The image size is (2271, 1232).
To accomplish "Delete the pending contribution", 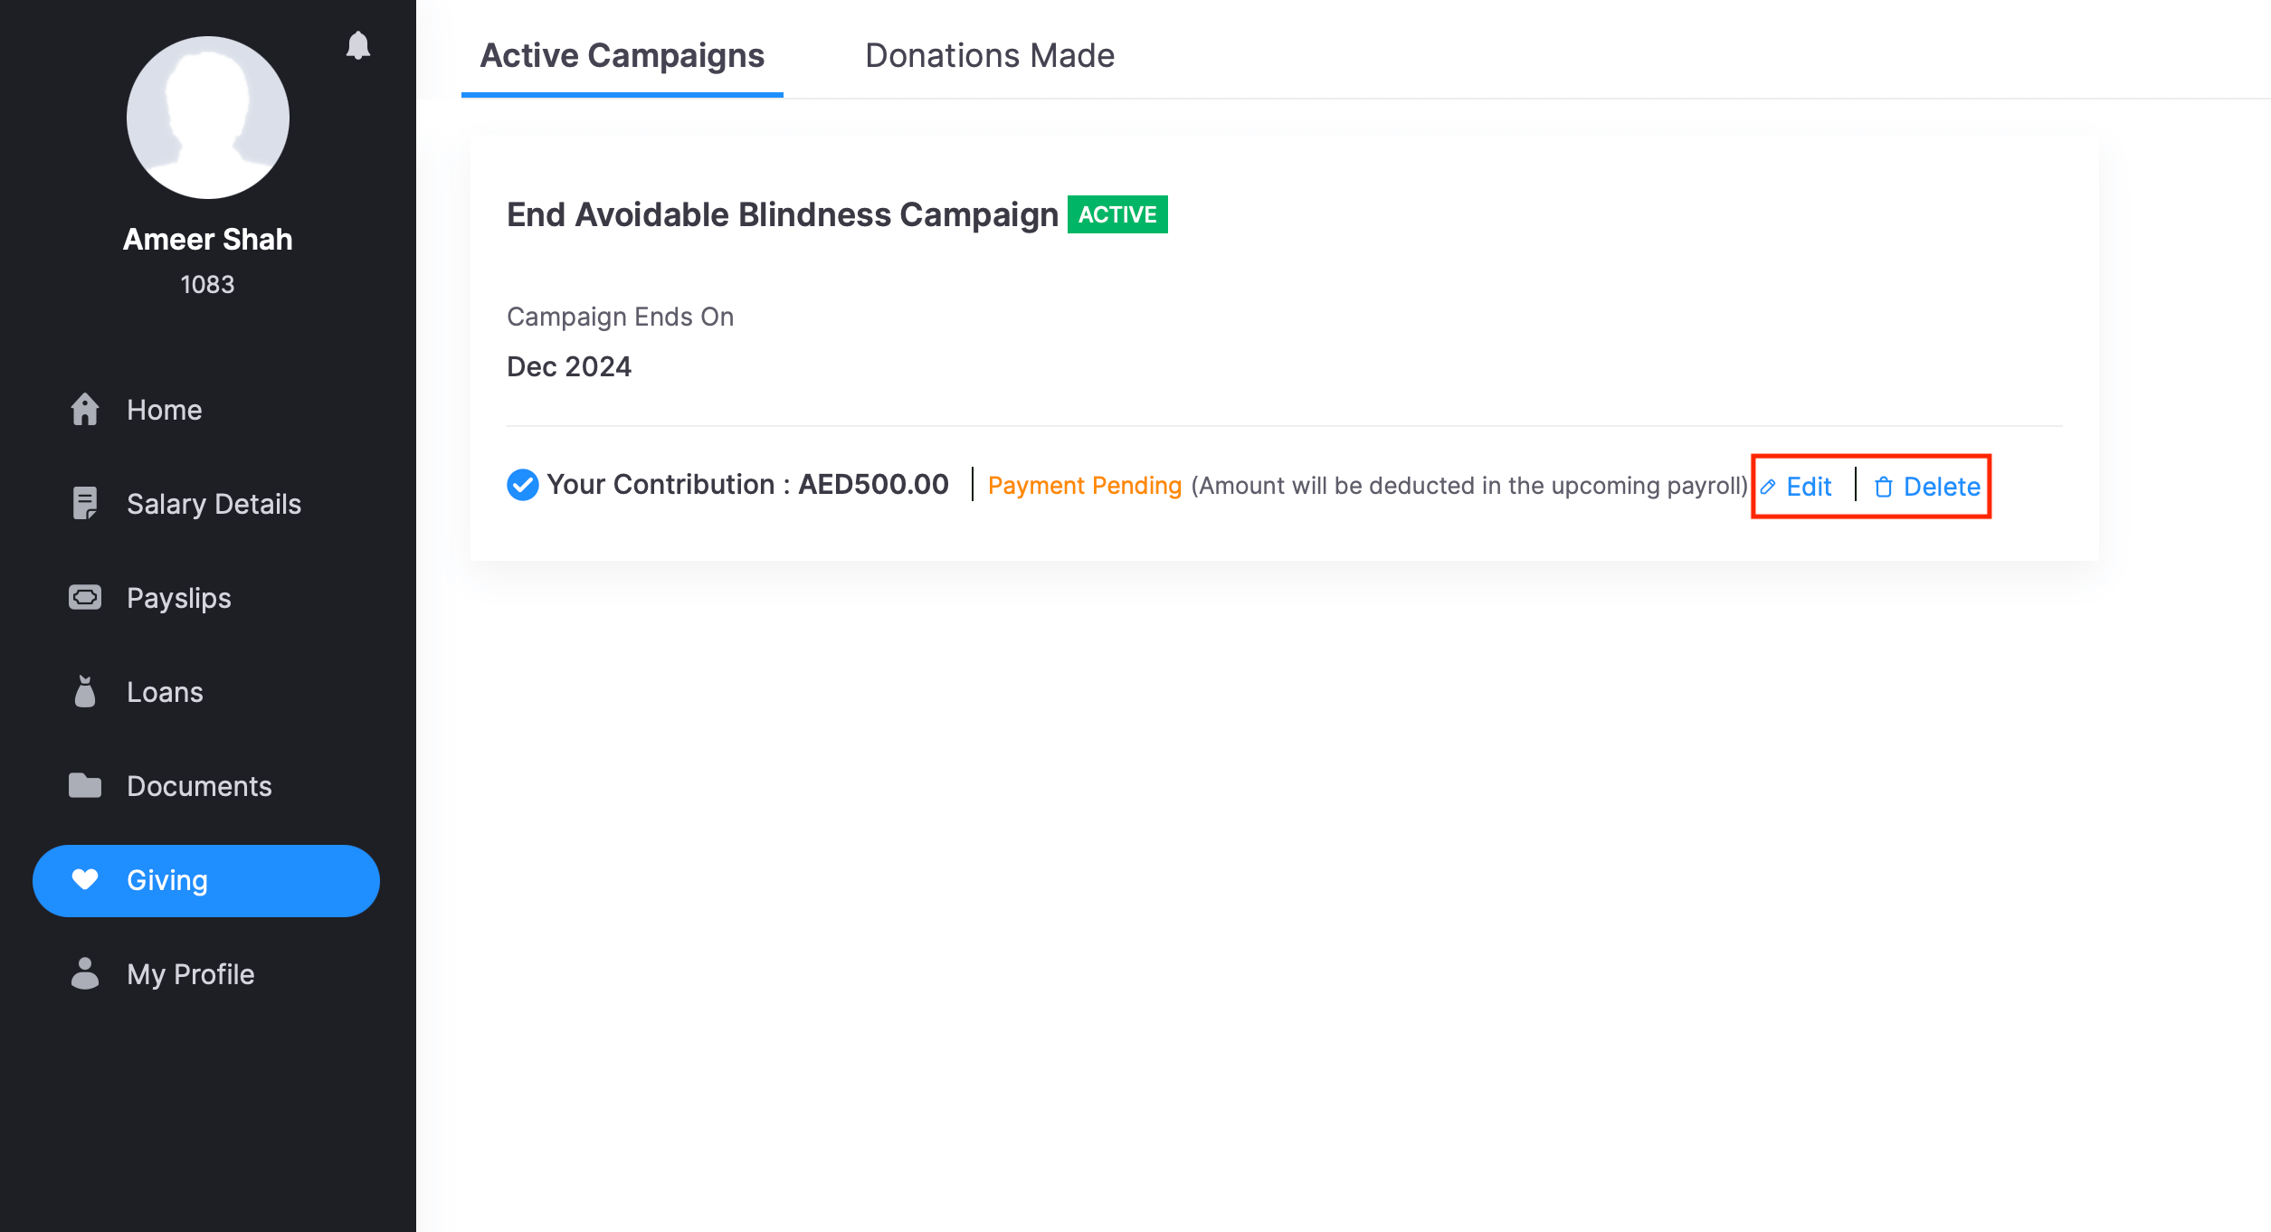I will coord(1941,487).
